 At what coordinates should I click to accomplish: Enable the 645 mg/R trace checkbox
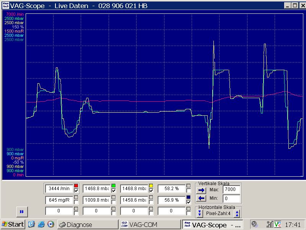pyautogui.click(x=76, y=202)
